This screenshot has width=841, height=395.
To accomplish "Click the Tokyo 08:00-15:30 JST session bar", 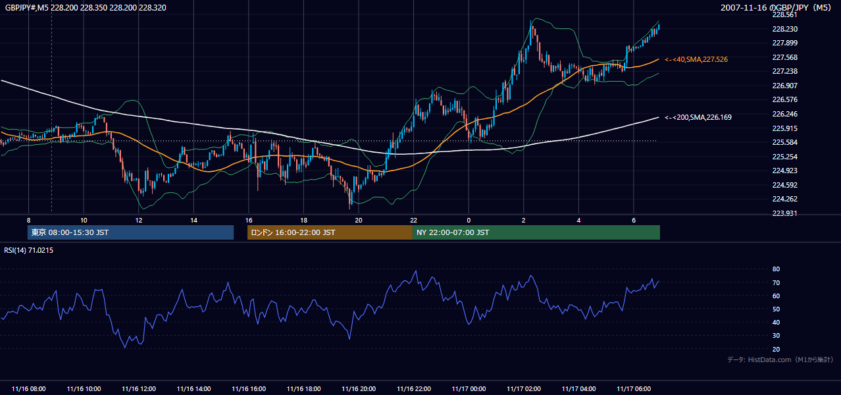I will [130, 232].
